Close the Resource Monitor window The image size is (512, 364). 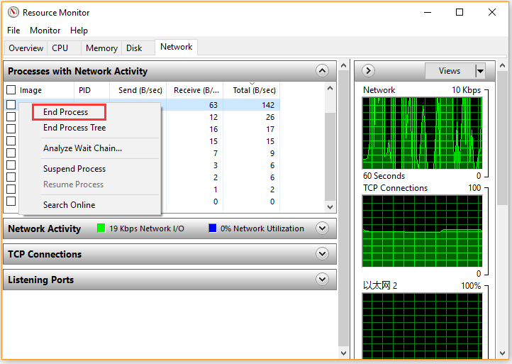click(492, 12)
